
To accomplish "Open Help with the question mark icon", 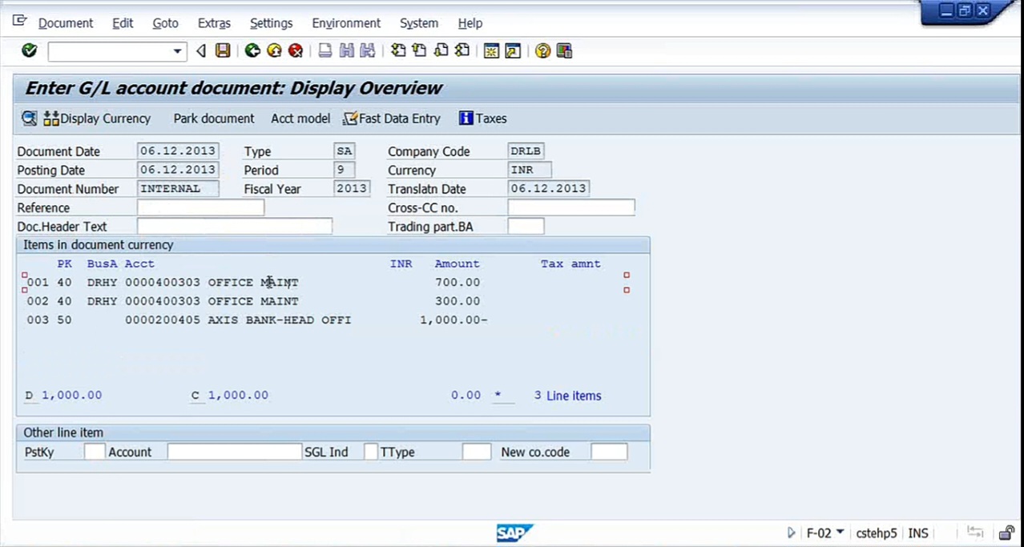I will pos(542,51).
